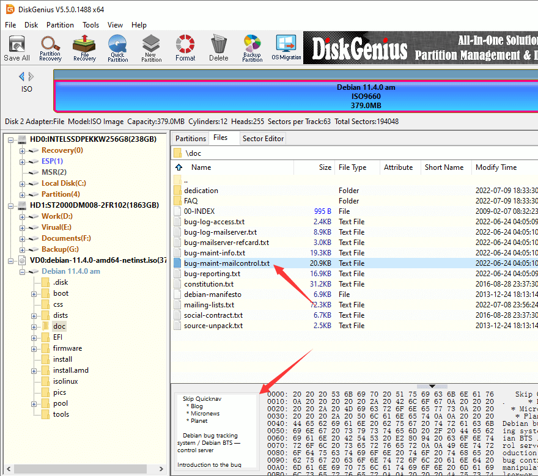Expand the boot folder in tree

click(x=34, y=294)
